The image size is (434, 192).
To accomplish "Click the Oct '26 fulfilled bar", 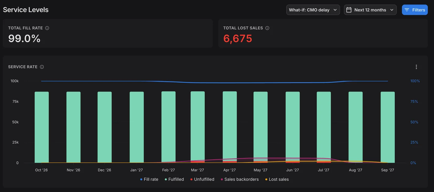I will click(42, 127).
